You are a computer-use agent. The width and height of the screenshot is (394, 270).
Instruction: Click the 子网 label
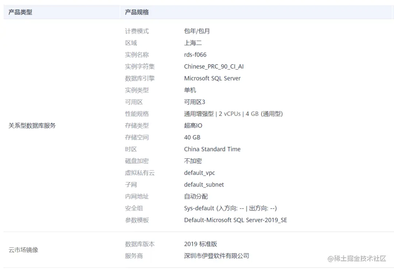point(131,185)
